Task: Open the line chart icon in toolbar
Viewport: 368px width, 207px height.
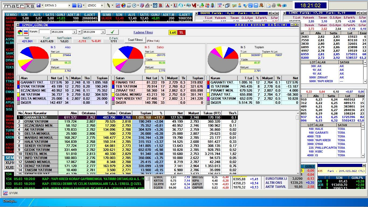Action: 118,5
